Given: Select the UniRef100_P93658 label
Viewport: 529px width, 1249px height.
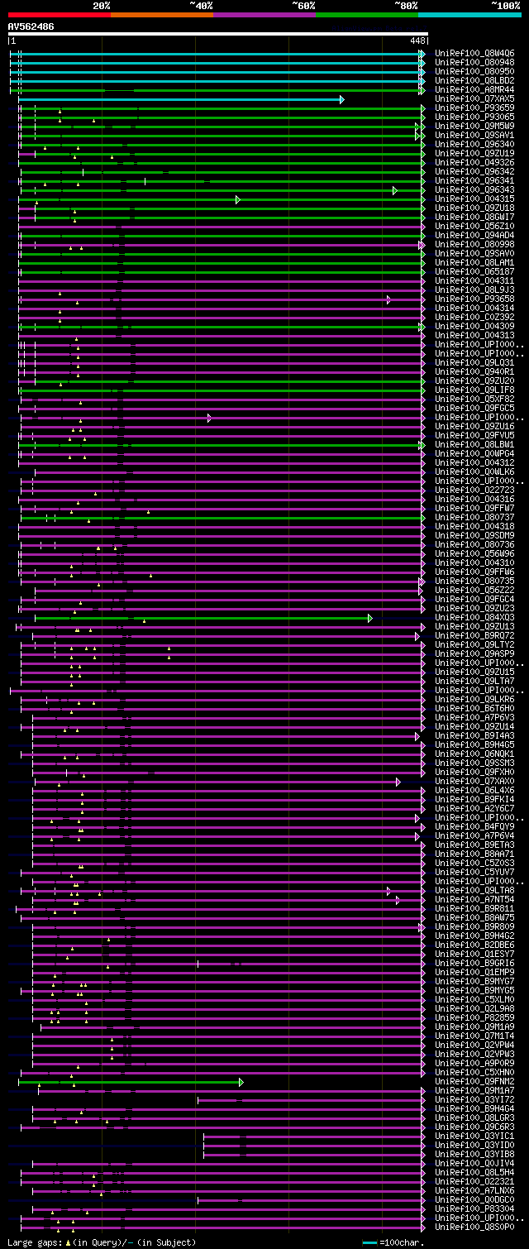Looking at the screenshot, I should coord(474,299).
